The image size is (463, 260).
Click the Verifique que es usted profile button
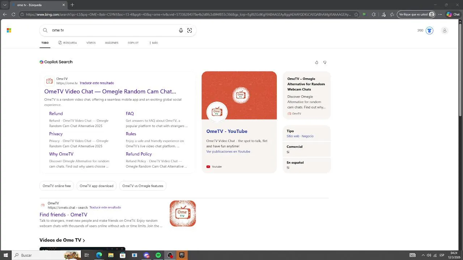click(416, 14)
